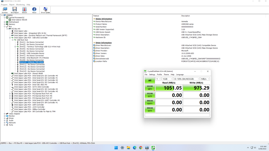Open the Profile menu in CrystalDiskMark
This screenshot has height=151, width=269.
pos(159,74)
